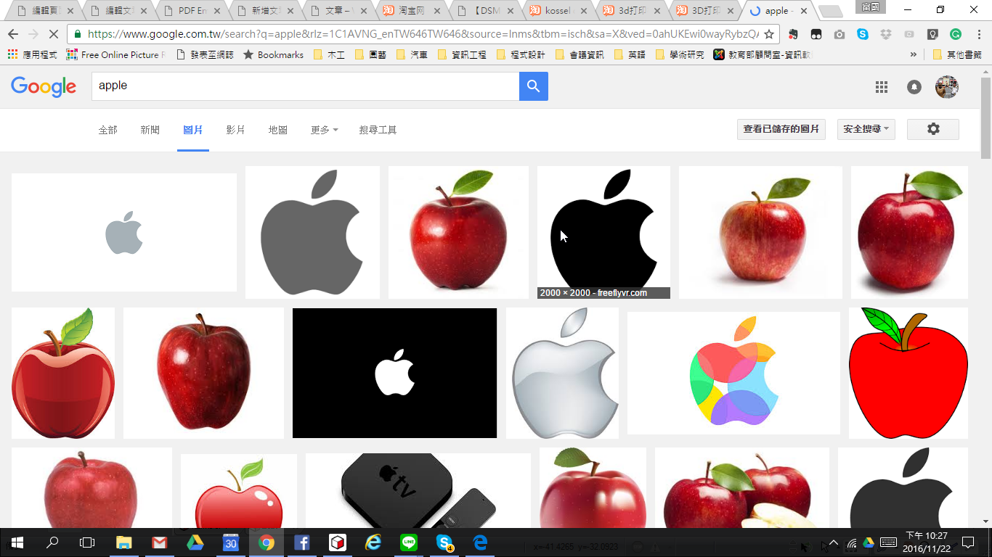Click the Grammarly extension icon
The height and width of the screenshot is (557, 992).
956,34
